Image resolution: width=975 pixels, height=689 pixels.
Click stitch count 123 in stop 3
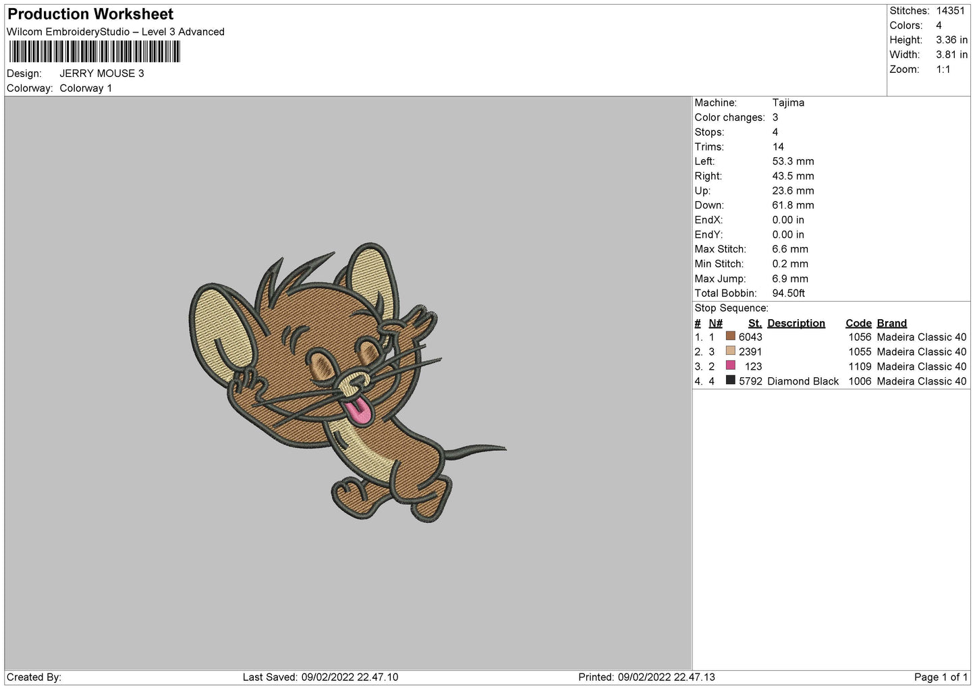click(754, 366)
